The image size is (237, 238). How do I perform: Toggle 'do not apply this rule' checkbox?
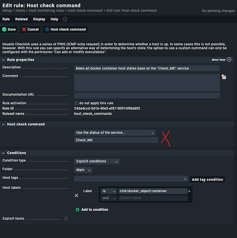point(76,103)
